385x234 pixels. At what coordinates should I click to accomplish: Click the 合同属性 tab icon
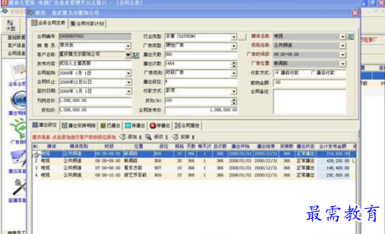(x=177, y=125)
